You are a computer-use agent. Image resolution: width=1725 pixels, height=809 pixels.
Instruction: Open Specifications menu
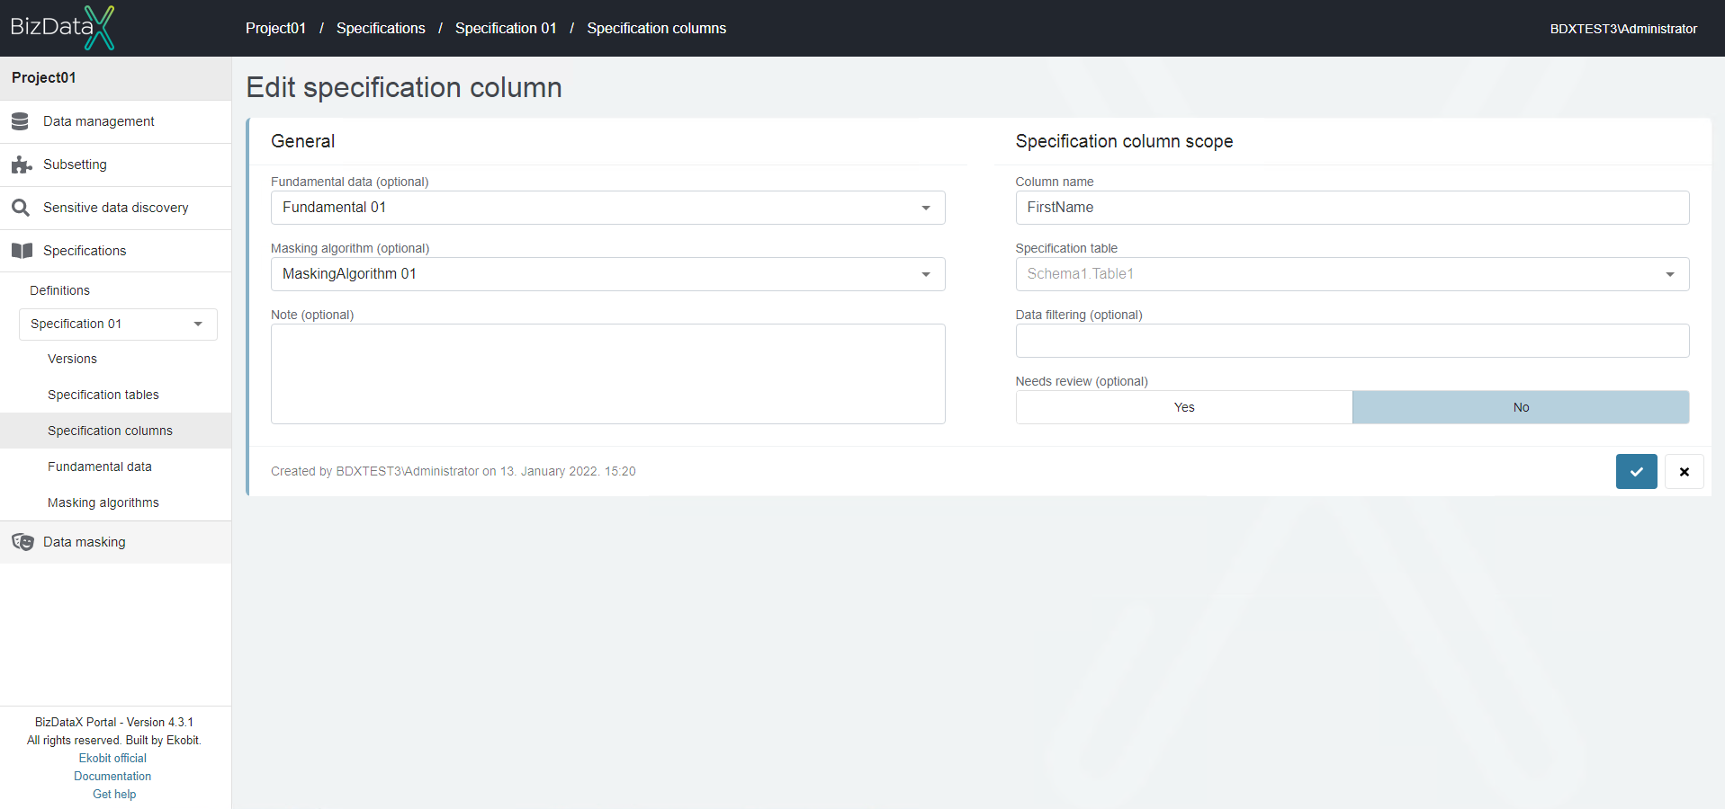click(x=115, y=251)
